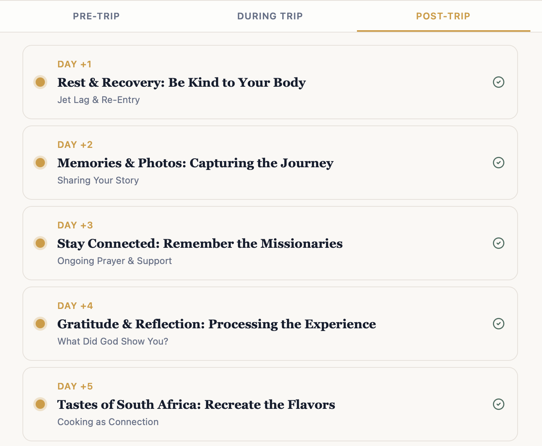This screenshot has width=542, height=446.
Task: Click gold dot beside Memories & Photos
Action: pos(40,163)
